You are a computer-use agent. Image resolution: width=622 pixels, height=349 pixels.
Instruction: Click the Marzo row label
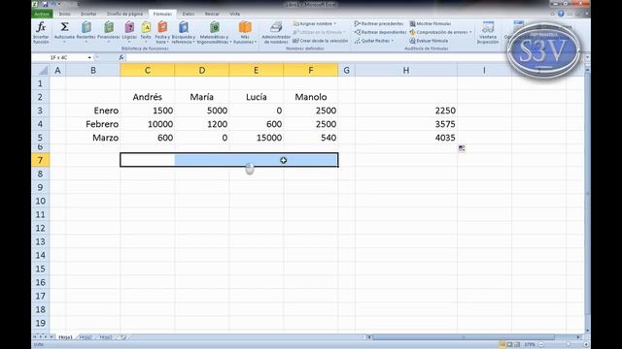pos(93,138)
